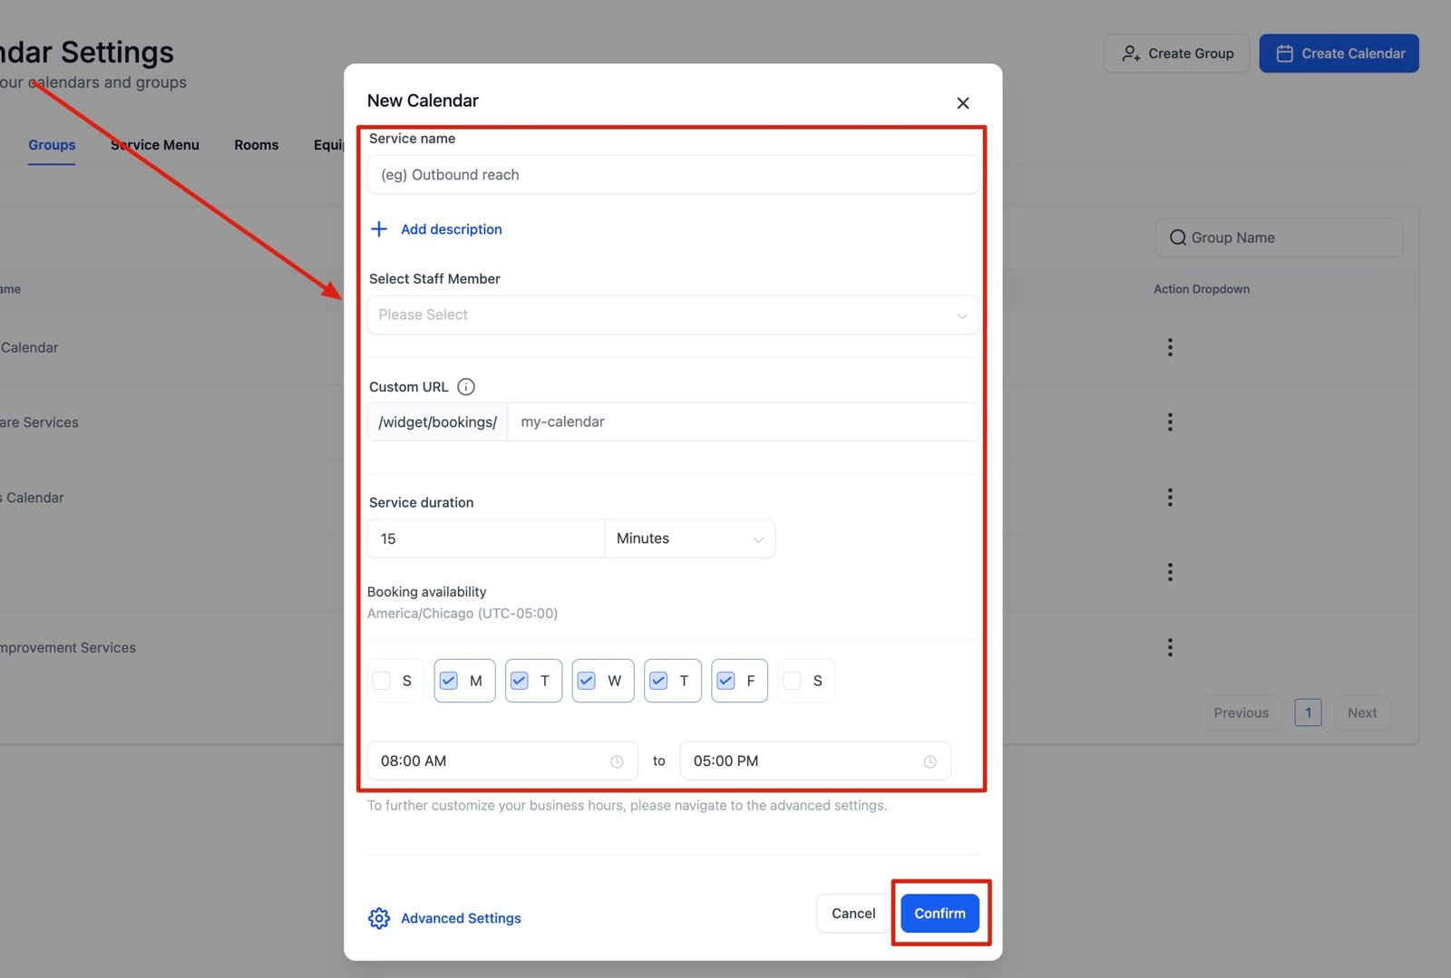Viewport: 1451px width, 978px height.
Task: Click the clock icon in start time field
Action: [x=617, y=762]
